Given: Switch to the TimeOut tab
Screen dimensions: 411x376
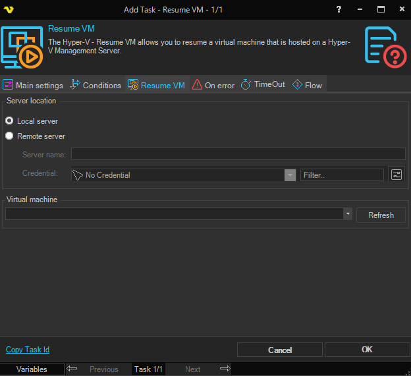Looking at the screenshot, I should 263,85.
